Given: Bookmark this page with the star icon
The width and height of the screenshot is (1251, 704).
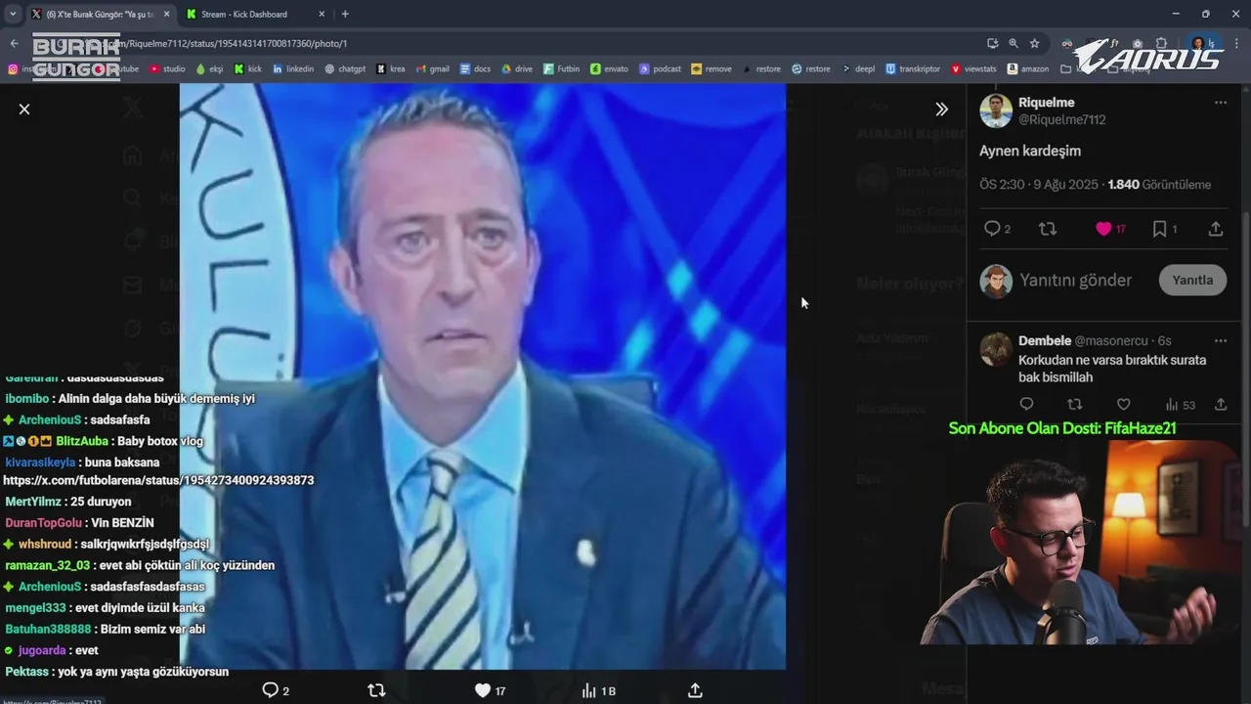Looking at the screenshot, I should point(1034,43).
